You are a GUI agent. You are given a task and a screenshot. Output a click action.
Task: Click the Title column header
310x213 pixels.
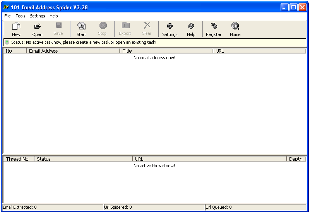166,51
